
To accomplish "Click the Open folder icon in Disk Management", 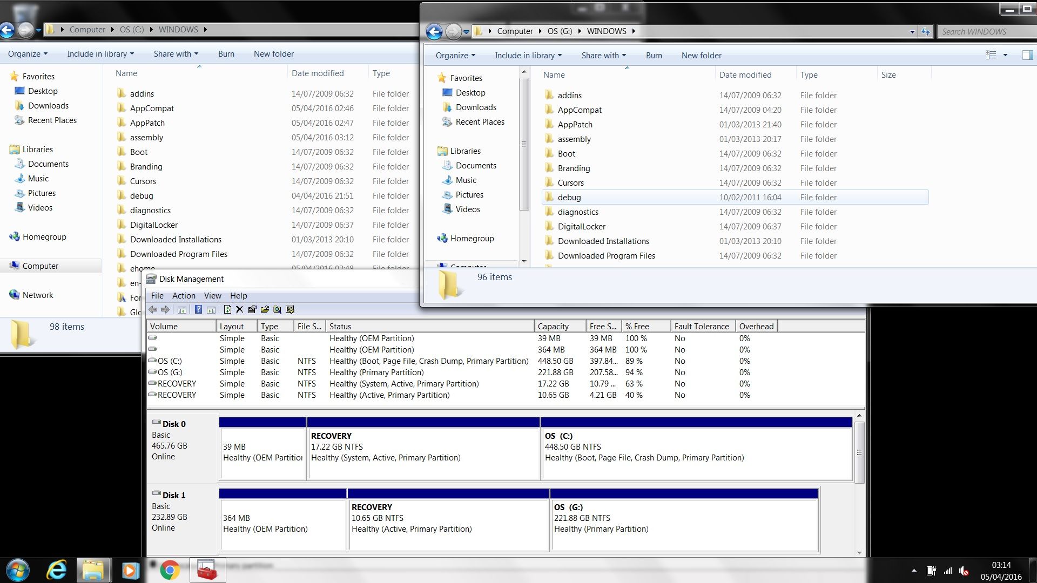I will [x=265, y=309].
